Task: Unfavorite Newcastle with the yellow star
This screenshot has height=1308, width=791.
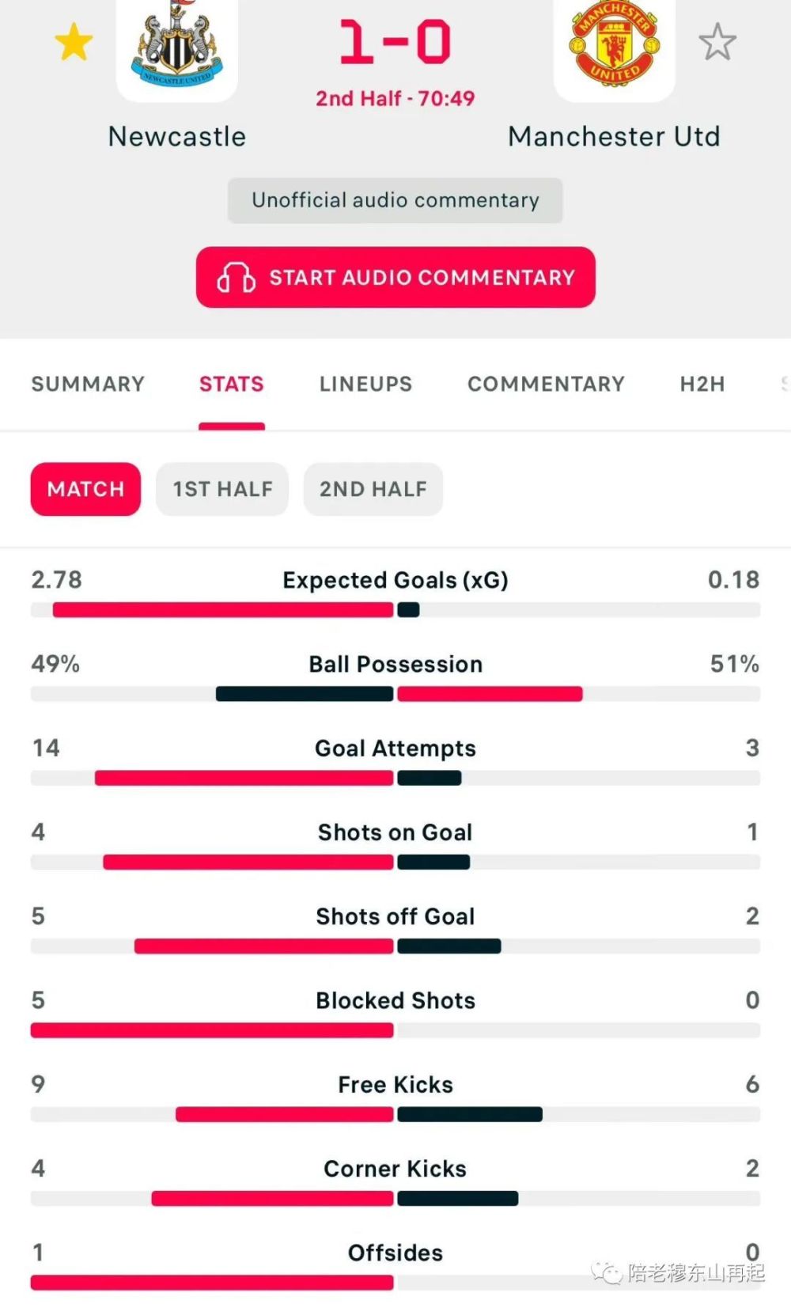Action: point(74,42)
